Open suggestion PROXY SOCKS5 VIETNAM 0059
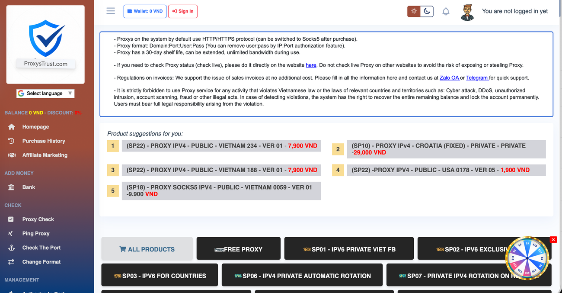Viewport: 562px width, 293px height. 221,191
